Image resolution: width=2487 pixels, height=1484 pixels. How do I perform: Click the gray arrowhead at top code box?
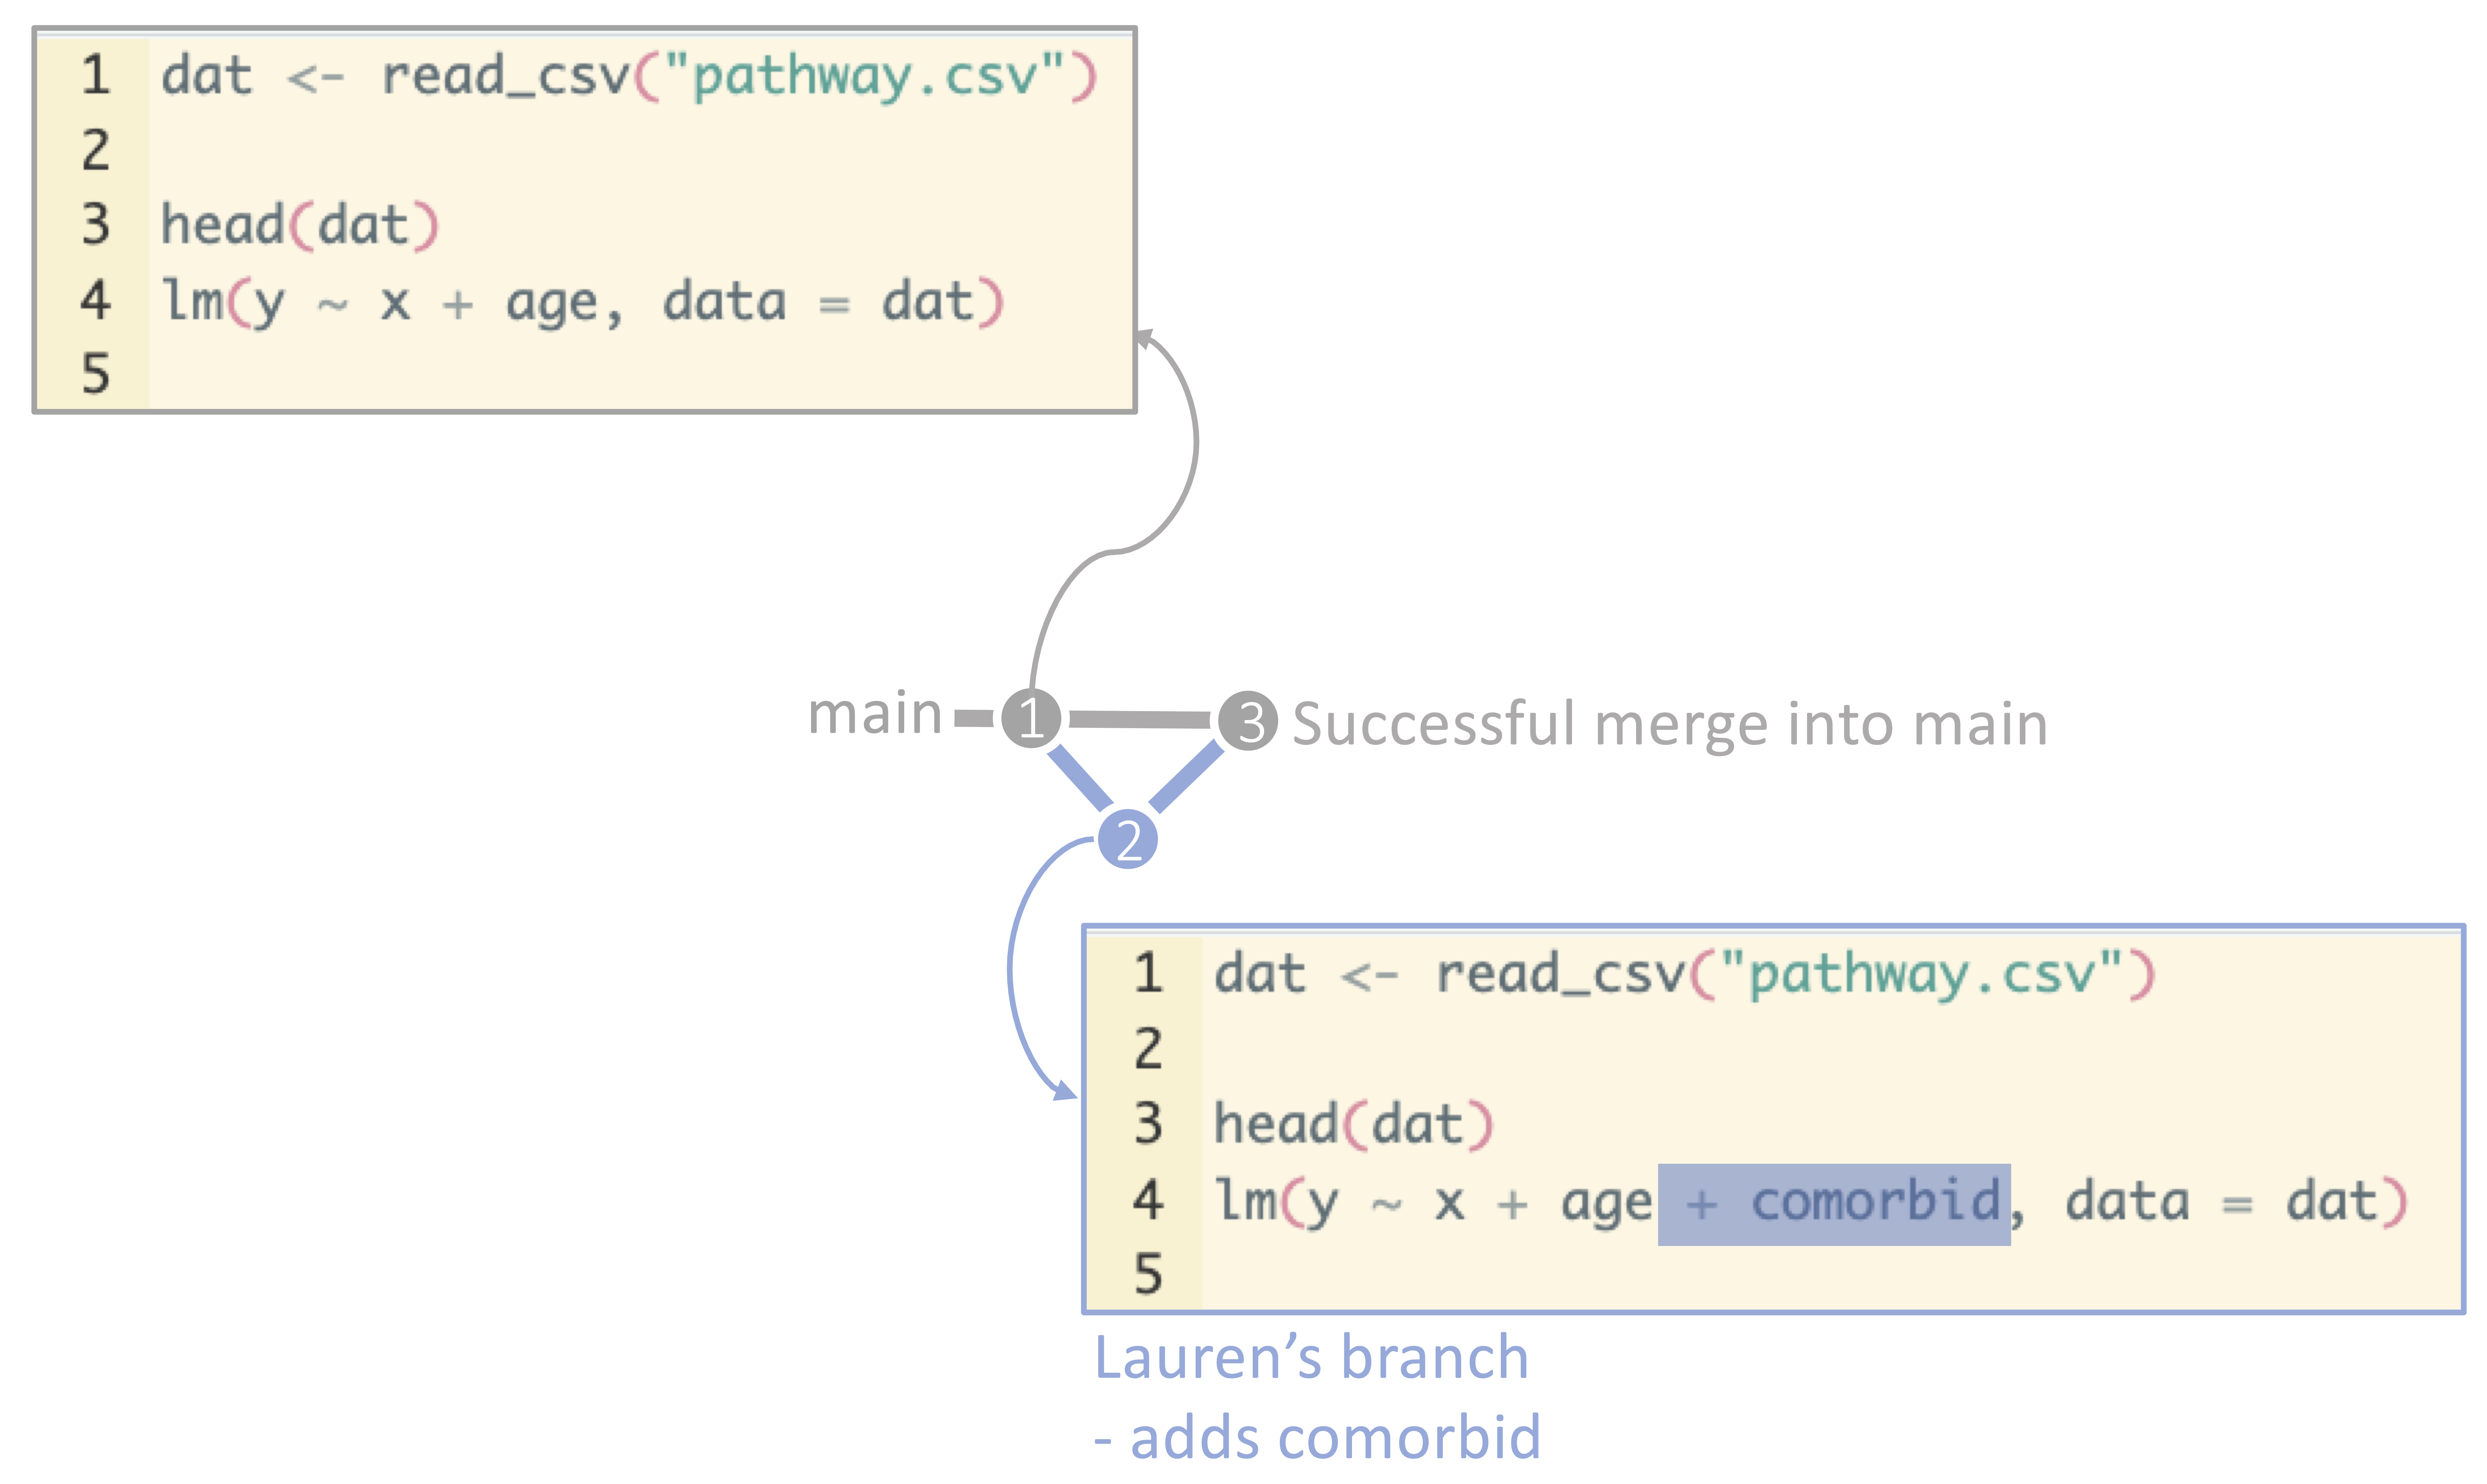point(1144,338)
